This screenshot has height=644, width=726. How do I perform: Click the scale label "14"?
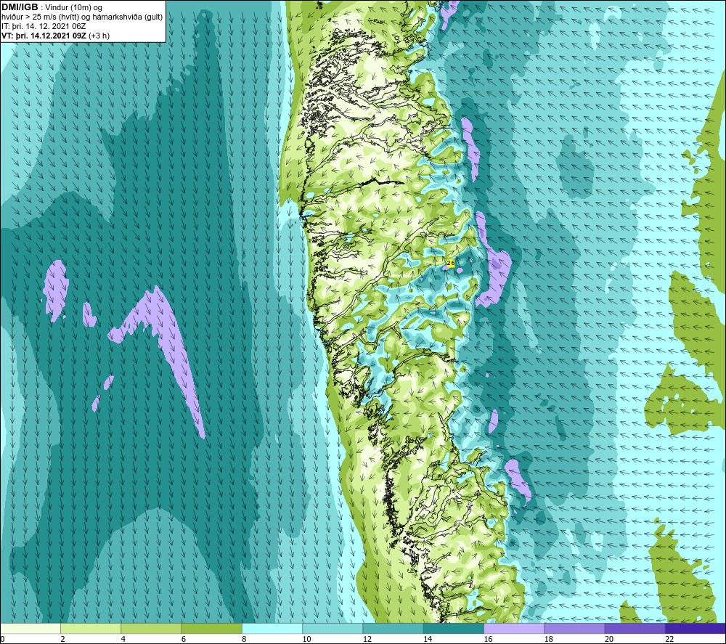point(428,640)
